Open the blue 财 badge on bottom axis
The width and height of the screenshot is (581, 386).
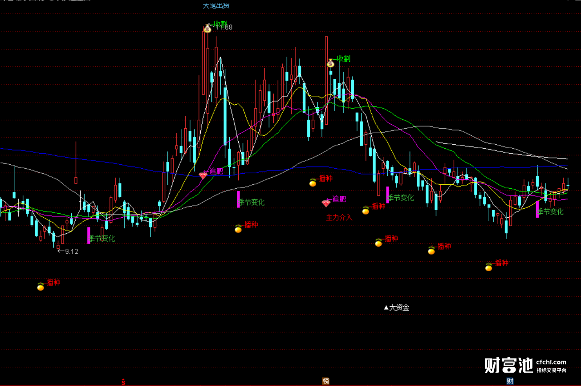(510, 381)
